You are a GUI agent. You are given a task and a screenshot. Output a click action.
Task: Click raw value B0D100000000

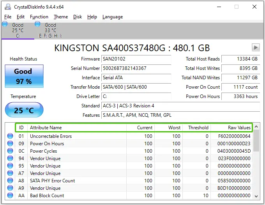click(x=234, y=188)
